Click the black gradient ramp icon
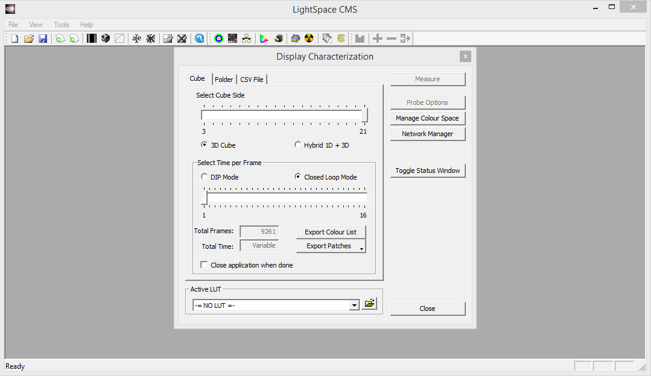This screenshot has height=376, width=651. 91,39
